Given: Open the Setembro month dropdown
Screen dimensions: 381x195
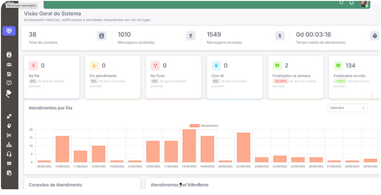Looking at the screenshot, I should coord(348,108).
